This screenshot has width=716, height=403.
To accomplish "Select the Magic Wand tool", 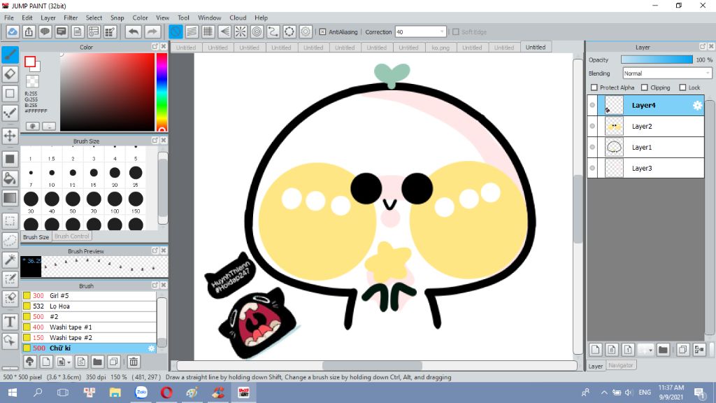I will (x=10, y=260).
